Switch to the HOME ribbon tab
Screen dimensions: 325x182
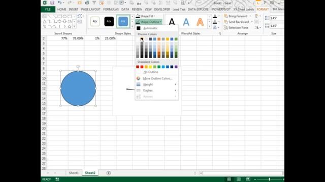click(61, 9)
